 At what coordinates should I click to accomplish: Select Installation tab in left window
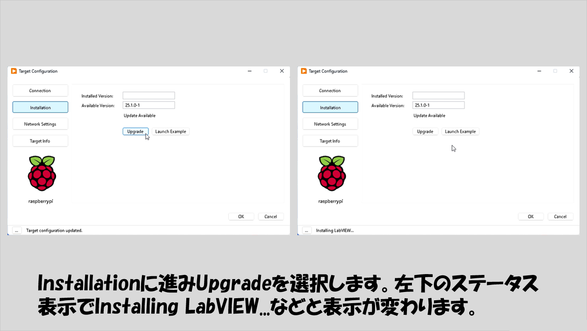[40, 108]
